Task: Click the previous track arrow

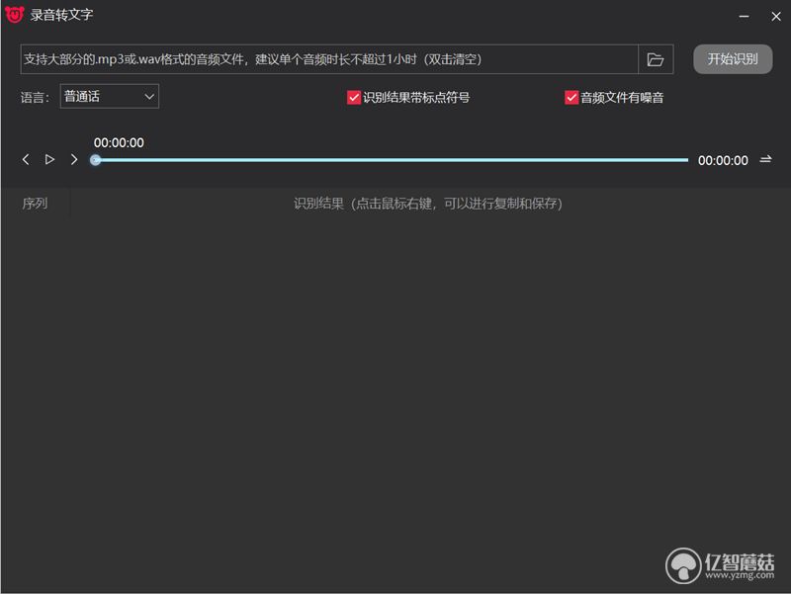Action: click(x=26, y=160)
